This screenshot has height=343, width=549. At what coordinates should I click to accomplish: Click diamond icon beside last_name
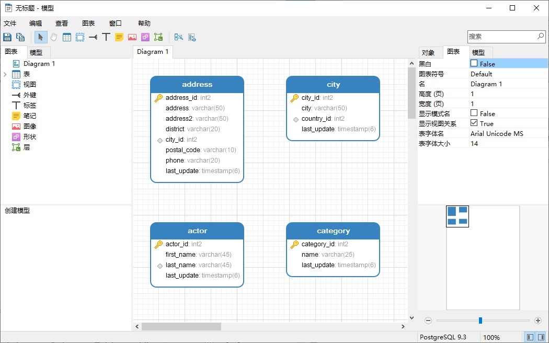pyautogui.click(x=160, y=266)
